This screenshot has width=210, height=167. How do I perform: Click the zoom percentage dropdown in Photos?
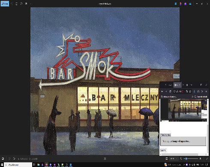(x=174, y=158)
